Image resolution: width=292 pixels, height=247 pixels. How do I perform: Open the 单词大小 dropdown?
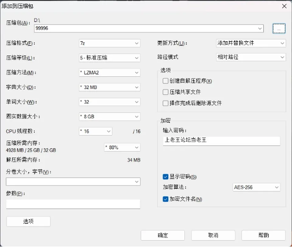109,102
